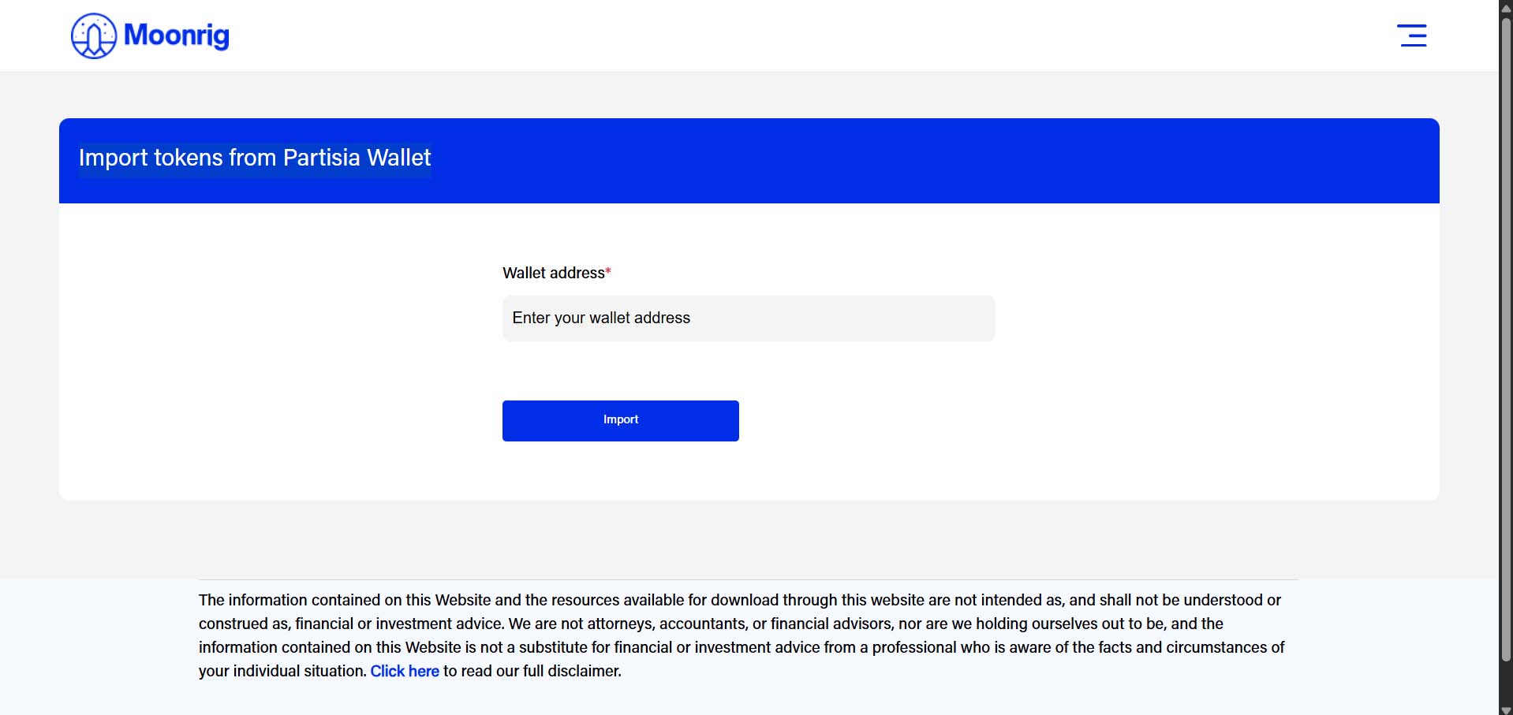Click the 'Wallet address' field label
This screenshot has height=715, width=1513.
pos(554,273)
